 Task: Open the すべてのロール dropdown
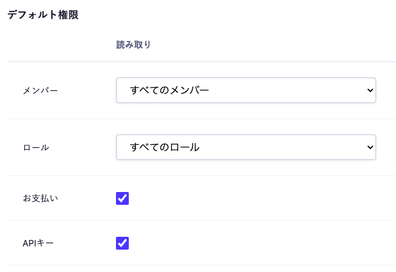tap(245, 147)
